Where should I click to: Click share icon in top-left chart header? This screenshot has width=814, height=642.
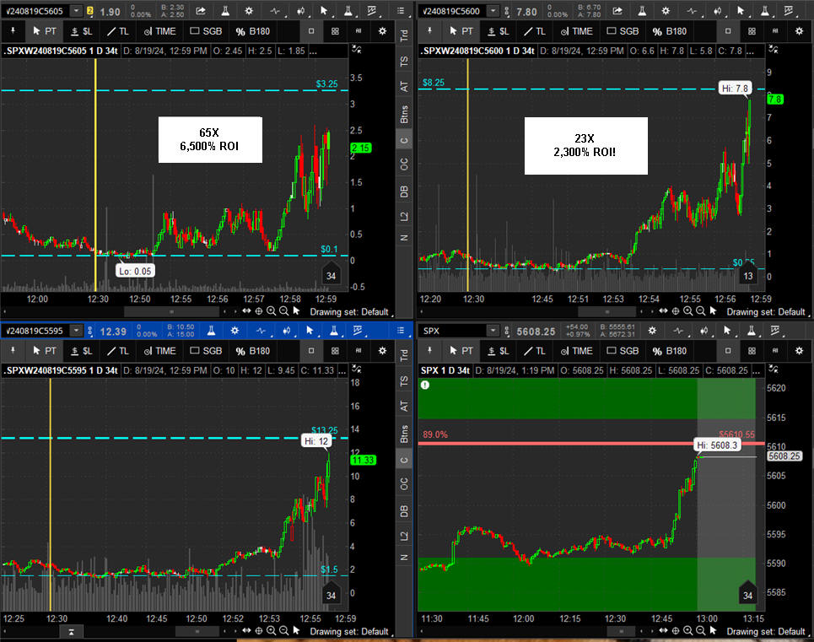201,12
